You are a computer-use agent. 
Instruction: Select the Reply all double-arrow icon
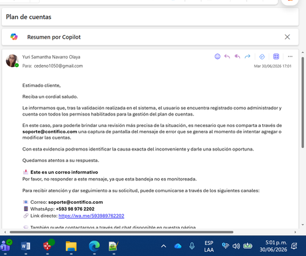pyautogui.click(x=237, y=56)
